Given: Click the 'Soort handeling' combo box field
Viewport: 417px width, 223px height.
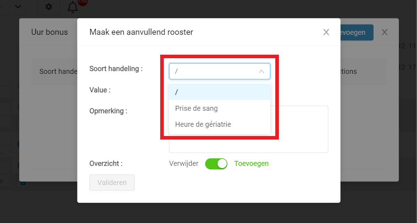Looking at the screenshot, I should click(x=220, y=71).
